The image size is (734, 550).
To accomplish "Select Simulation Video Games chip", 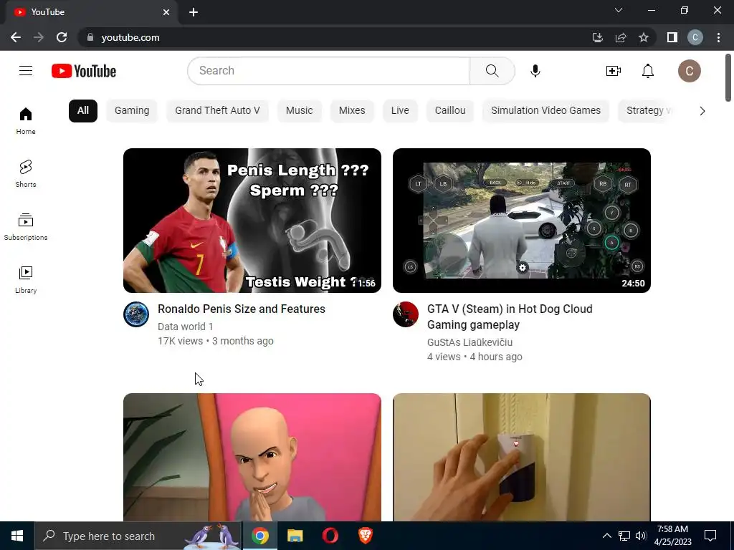I will [545, 111].
